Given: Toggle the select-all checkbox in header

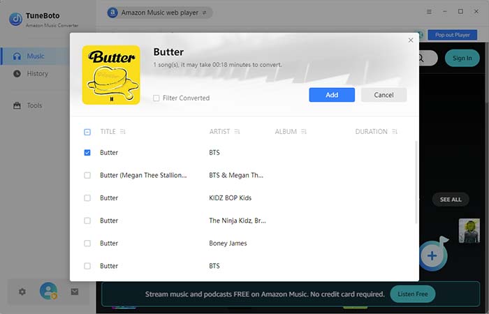Looking at the screenshot, I should point(87,132).
